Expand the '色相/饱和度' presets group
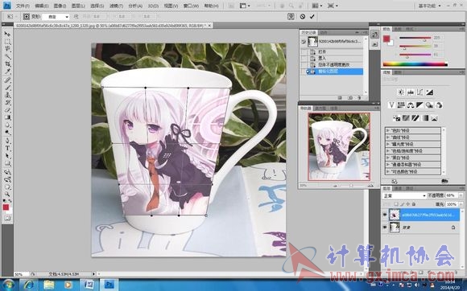Viewport: 467px width, 291px height. click(x=388, y=151)
